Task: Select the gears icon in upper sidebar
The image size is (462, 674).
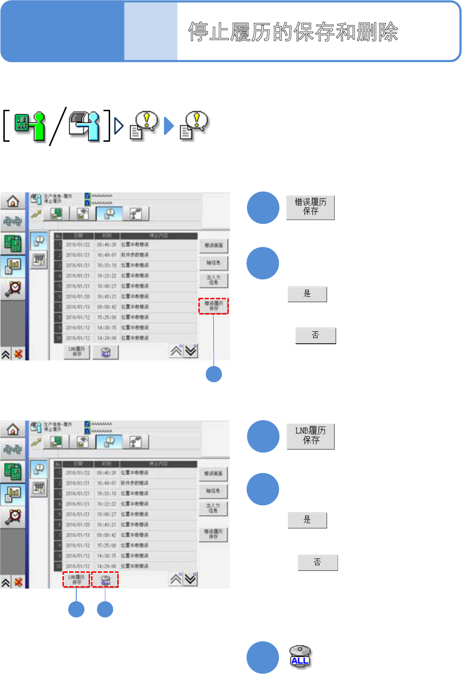Action: pos(13,221)
